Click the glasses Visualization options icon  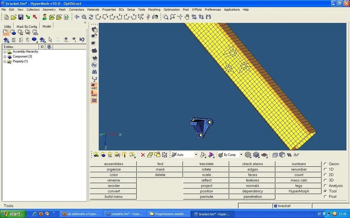(296, 155)
